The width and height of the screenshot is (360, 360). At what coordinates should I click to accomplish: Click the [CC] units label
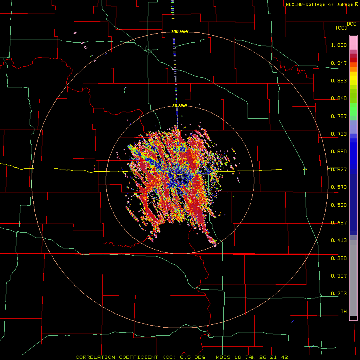point(342,28)
